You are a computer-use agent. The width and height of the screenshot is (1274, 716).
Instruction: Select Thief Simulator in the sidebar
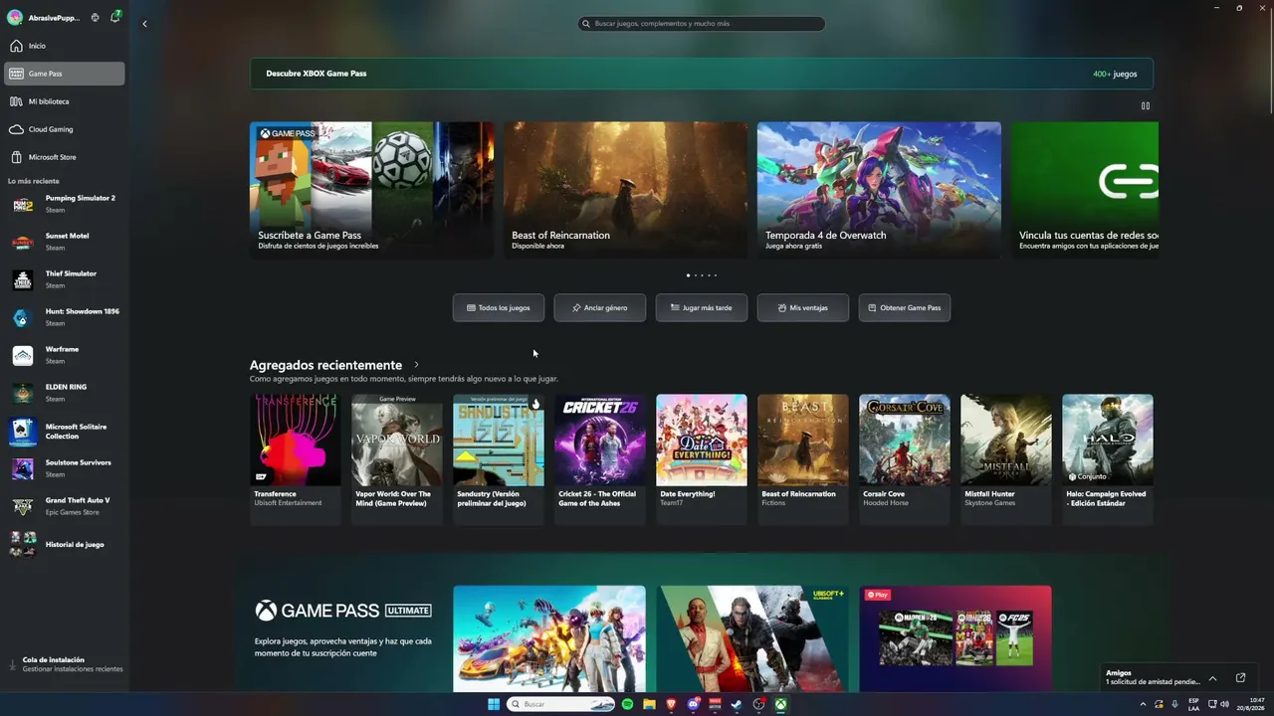(65, 279)
